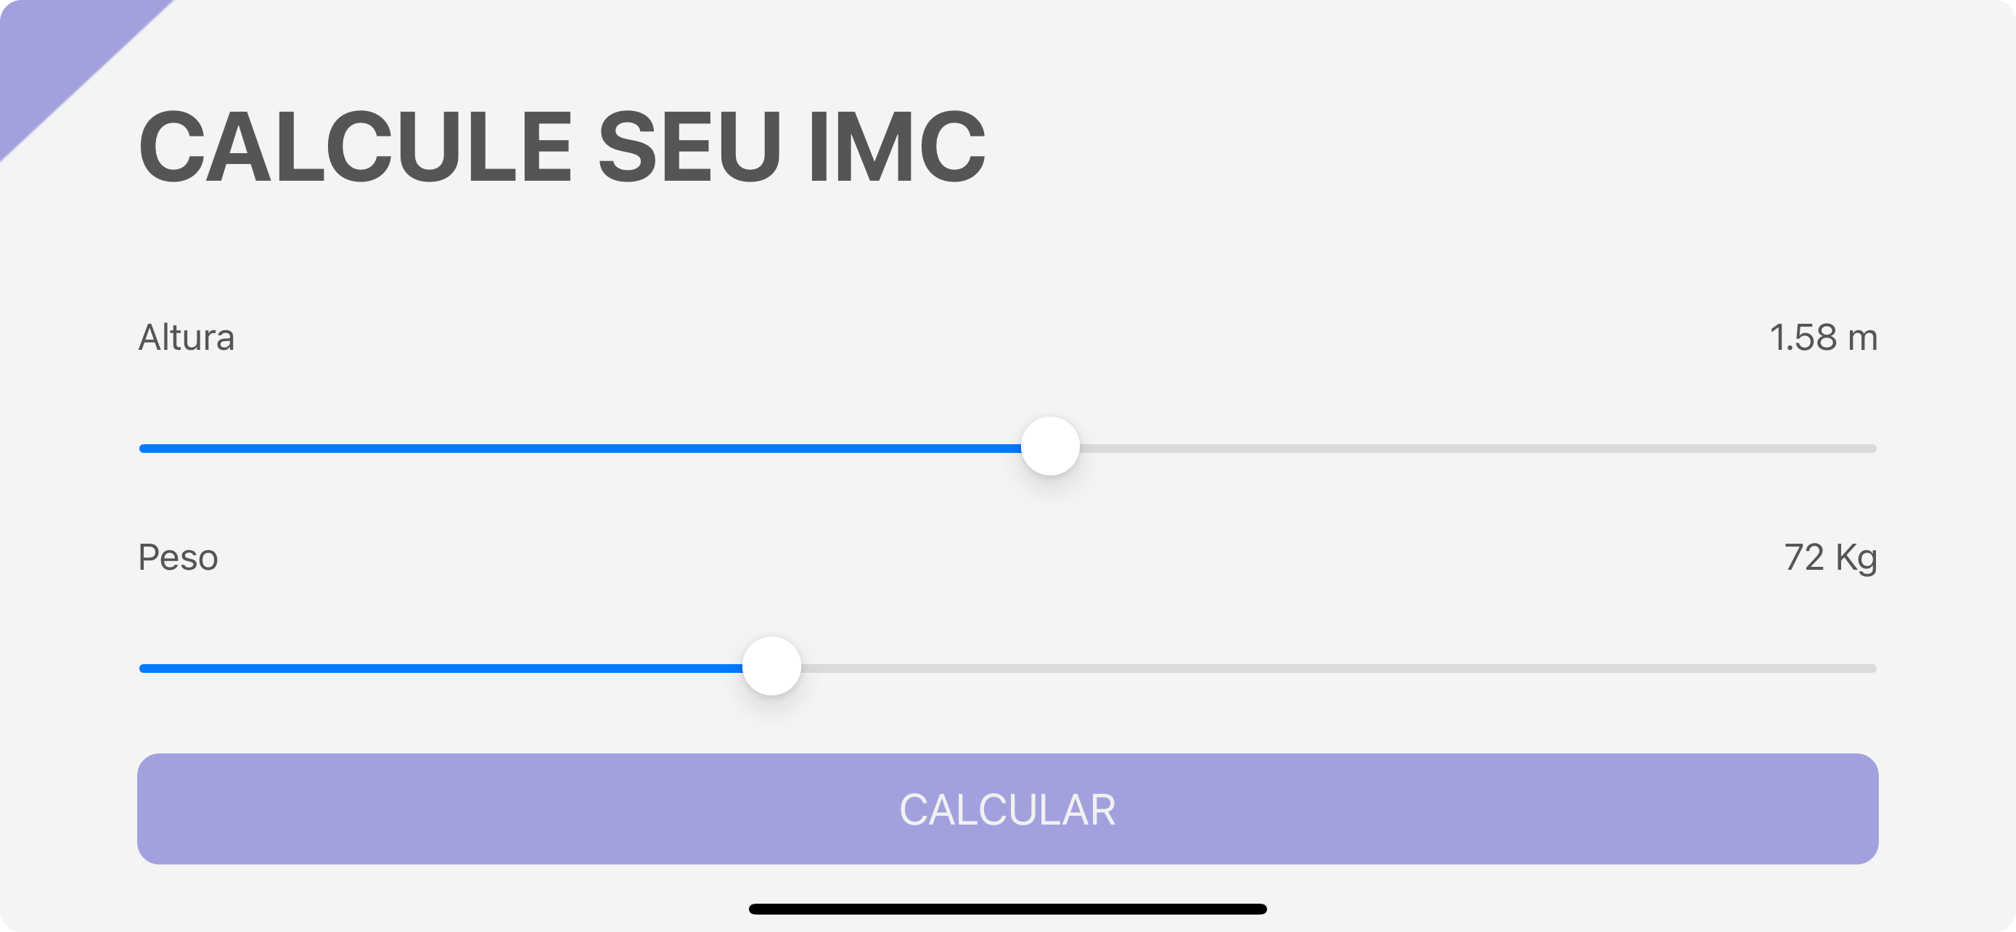The image size is (2016, 932).
Task: Tap the home indicator bar at bottom
Action: click(x=1008, y=909)
